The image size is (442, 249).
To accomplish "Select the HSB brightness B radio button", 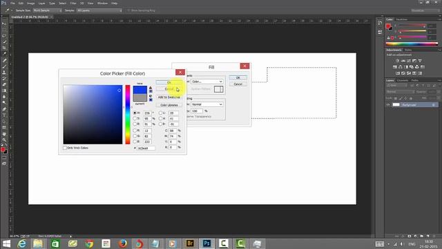I will click(135, 124).
